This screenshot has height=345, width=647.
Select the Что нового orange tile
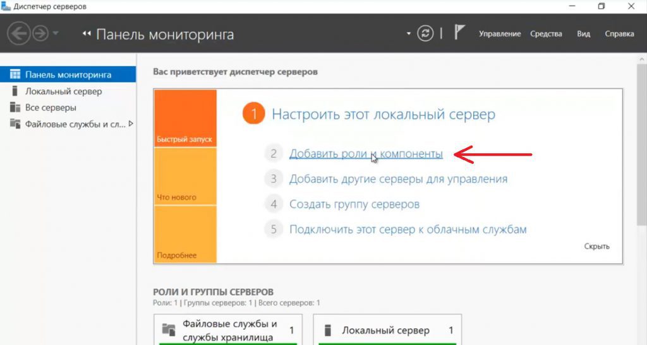tap(185, 177)
